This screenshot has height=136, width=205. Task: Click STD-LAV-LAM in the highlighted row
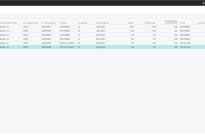pos(185,47)
